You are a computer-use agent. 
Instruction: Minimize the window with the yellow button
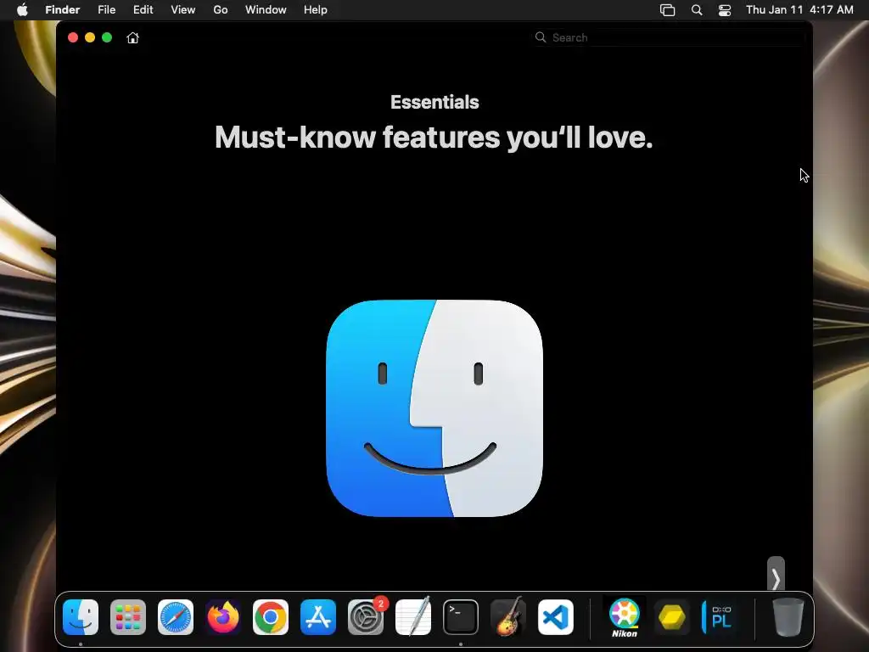[x=90, y=37]
